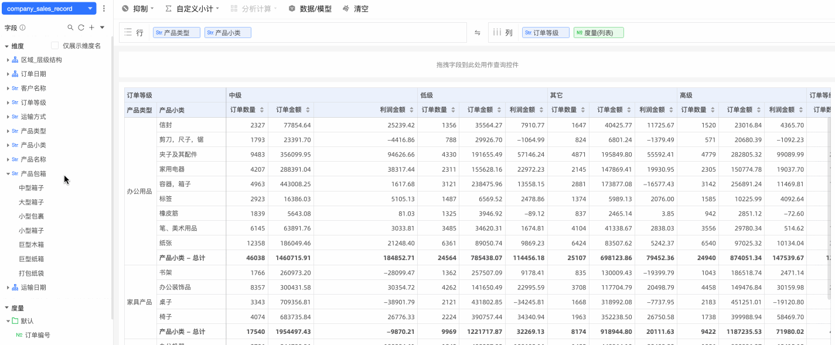Open the three-dot menu beside dataset selector
The width and height of the screenshot is (835, 345).
[x=104, y=9]
